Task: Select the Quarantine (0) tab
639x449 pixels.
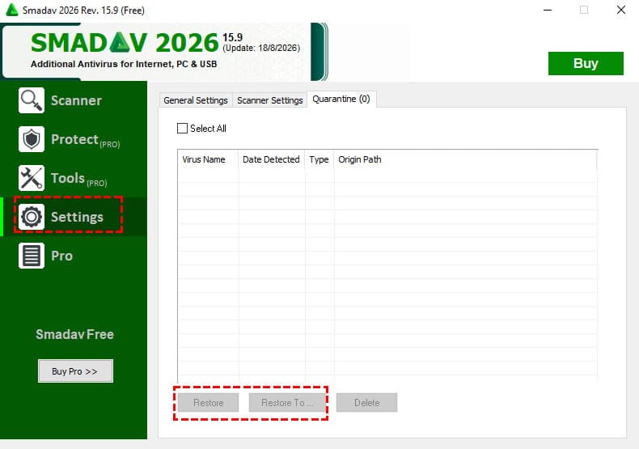Action: [x=341, y=99]
